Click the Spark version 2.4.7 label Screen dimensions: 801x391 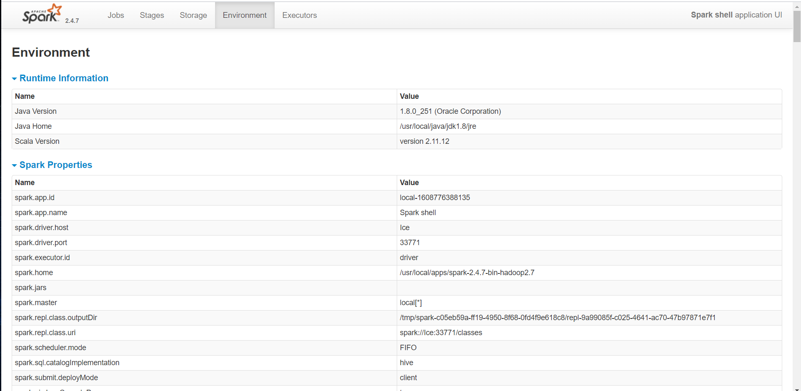(72, 20)
